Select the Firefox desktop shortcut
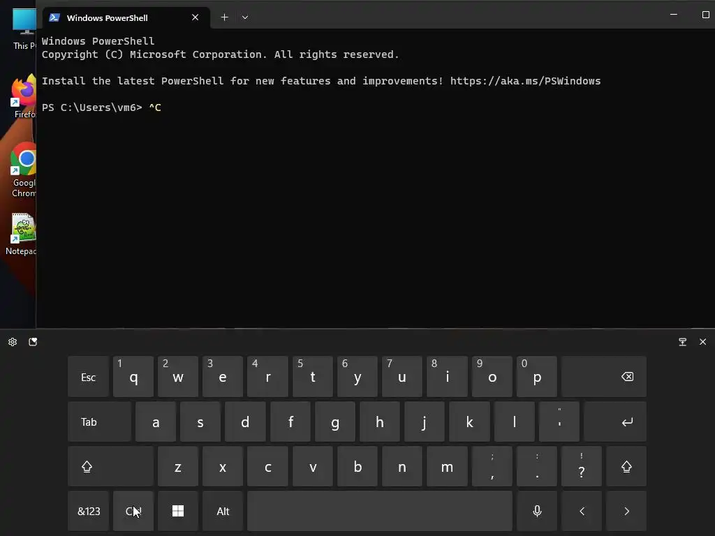The image size is (715, 536). pos(24,96)
